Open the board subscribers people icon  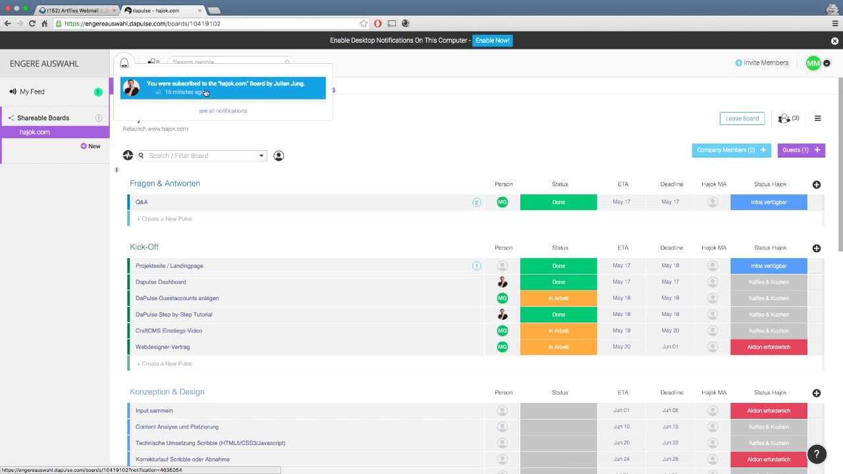[788, 118]
